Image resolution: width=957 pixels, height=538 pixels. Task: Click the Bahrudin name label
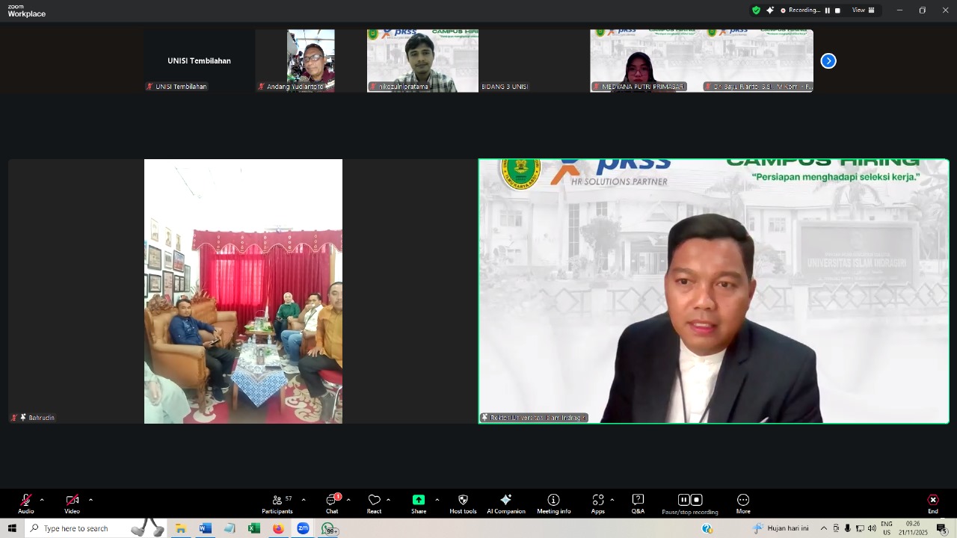[42, 418]
